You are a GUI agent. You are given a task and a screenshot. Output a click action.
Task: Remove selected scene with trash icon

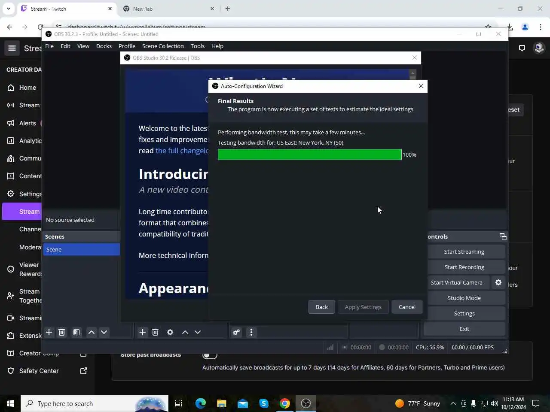(x=61, y=332)
